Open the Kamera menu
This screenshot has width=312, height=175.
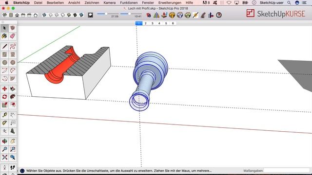(109, 2)
